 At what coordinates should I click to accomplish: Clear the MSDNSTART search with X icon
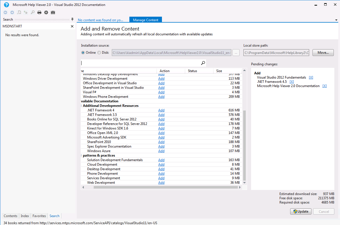point(72,26)
